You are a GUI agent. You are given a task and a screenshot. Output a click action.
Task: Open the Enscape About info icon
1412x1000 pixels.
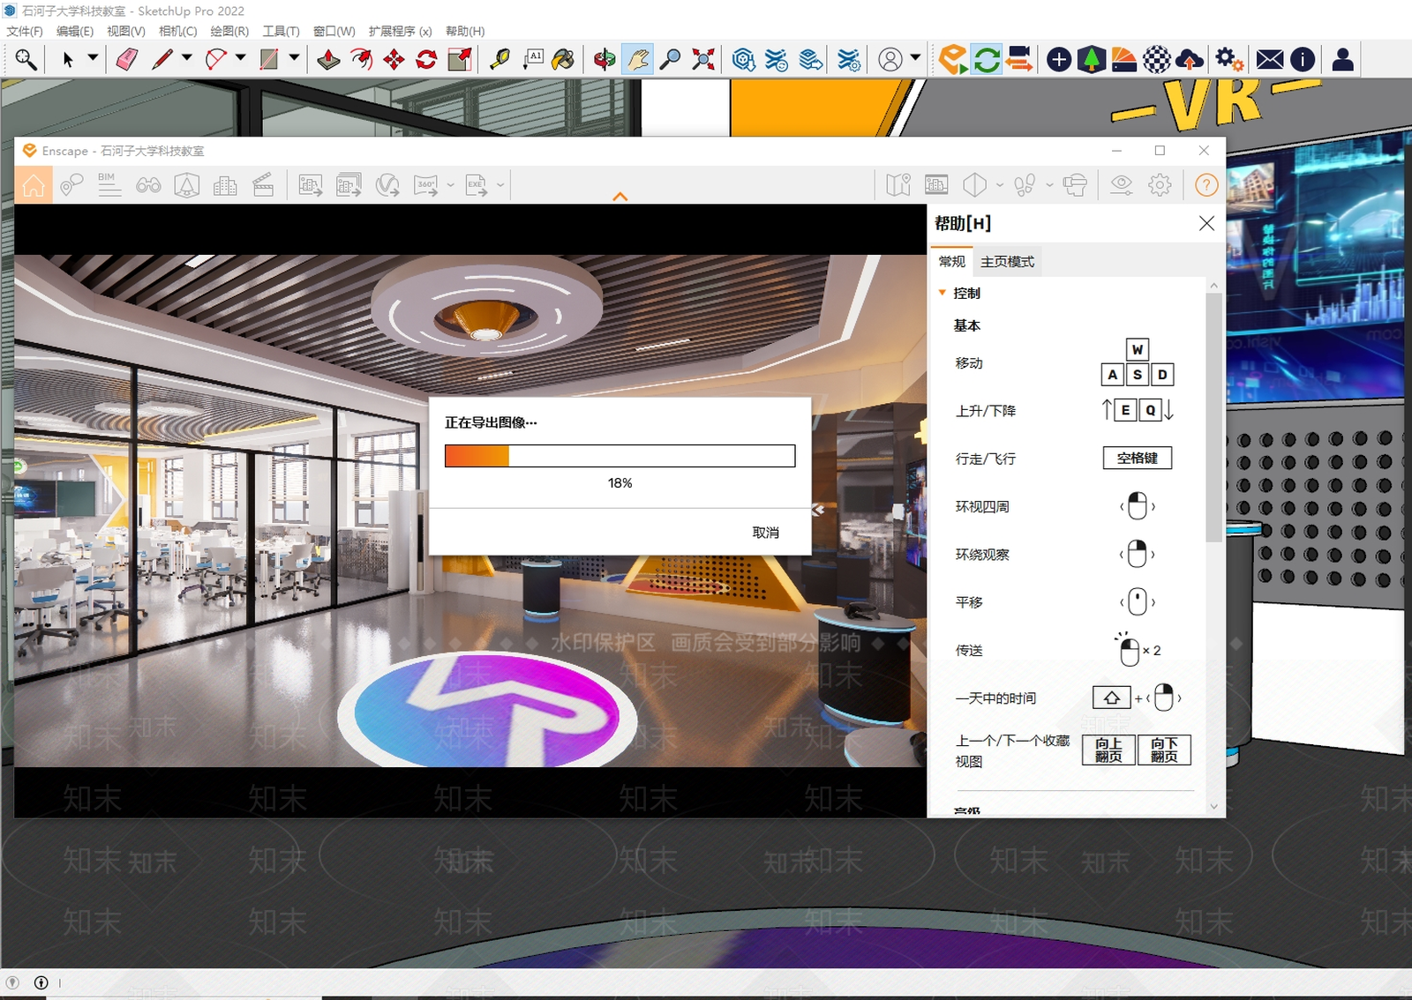[x=1303, y=59]
